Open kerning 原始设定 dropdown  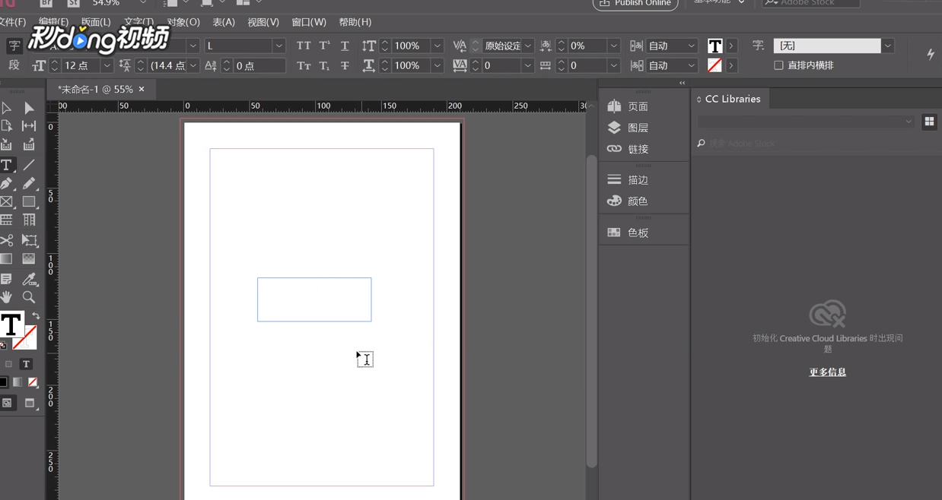(527, 46)
